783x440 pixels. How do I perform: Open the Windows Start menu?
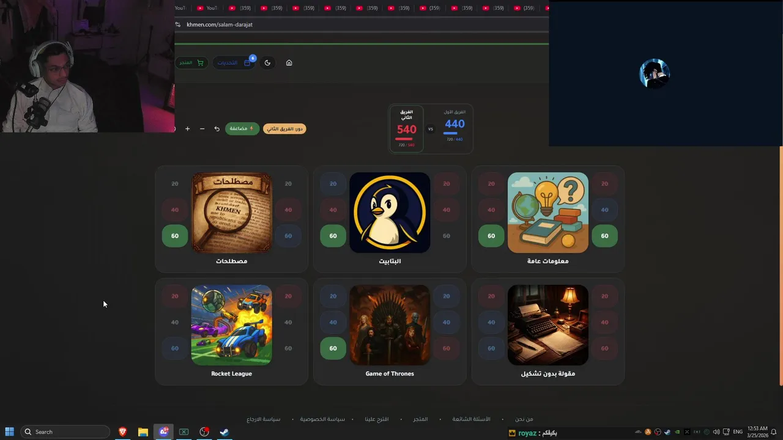9,432
